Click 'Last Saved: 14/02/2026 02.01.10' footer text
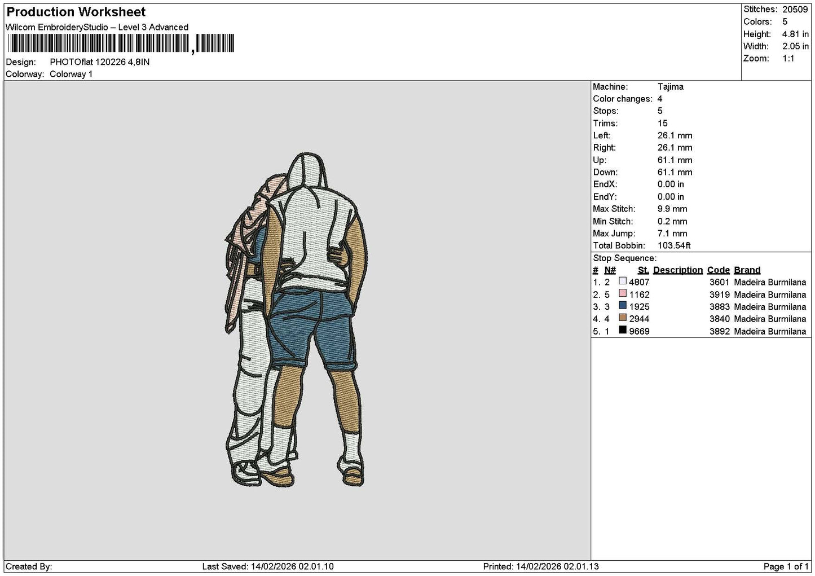 pos(268,566)
